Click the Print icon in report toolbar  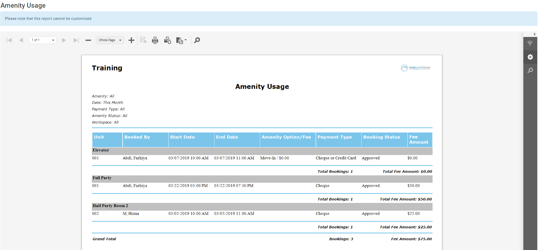coord(155,40)
